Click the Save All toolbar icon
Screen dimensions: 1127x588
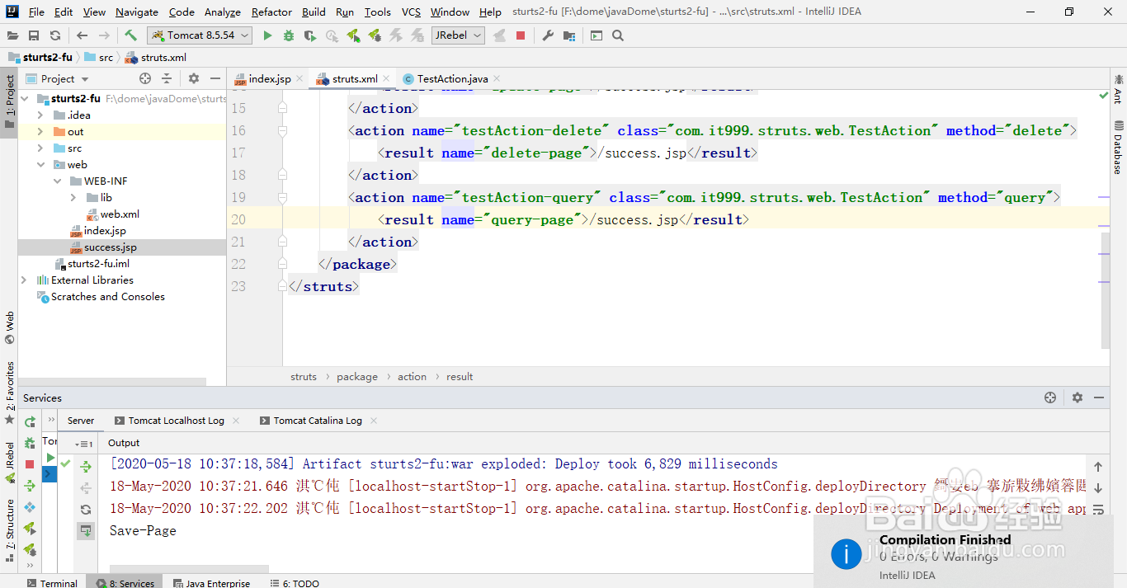click(34, 35)
